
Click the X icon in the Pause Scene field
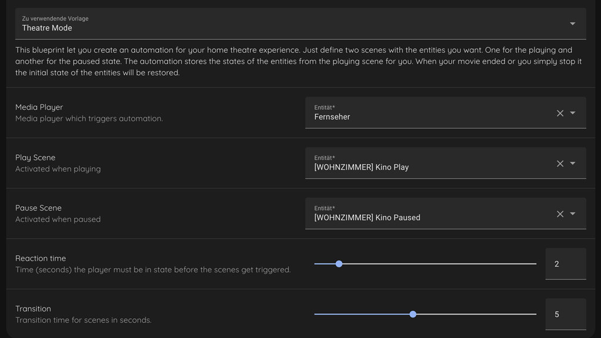tap(559, 214)
